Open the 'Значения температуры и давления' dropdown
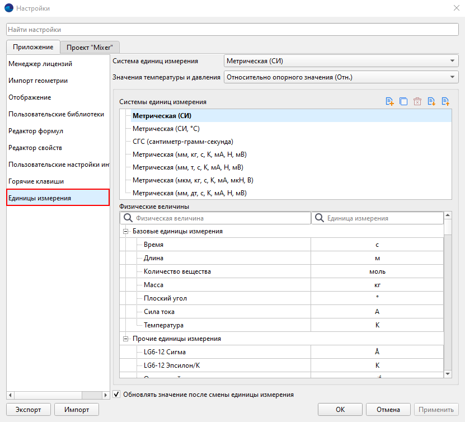 [452, 77]
